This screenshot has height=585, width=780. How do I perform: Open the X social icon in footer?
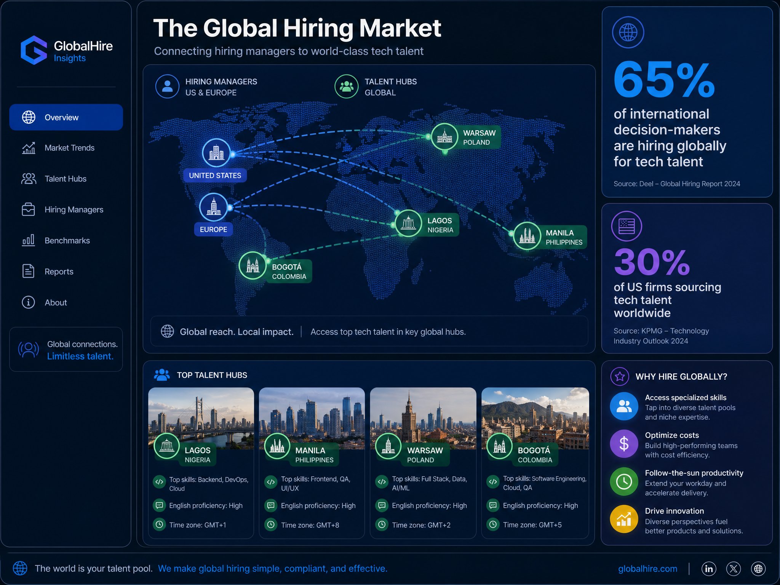734,569
